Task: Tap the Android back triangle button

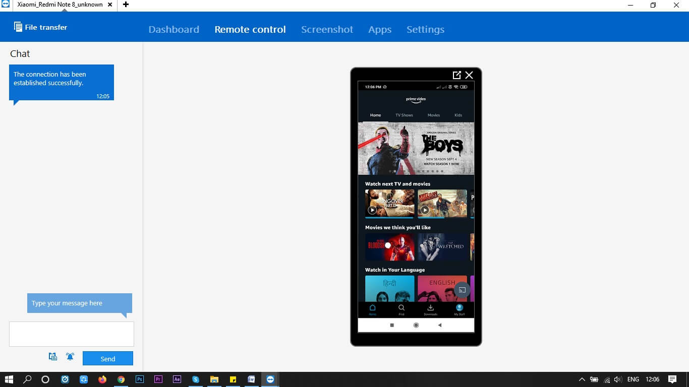Action: 440,325
